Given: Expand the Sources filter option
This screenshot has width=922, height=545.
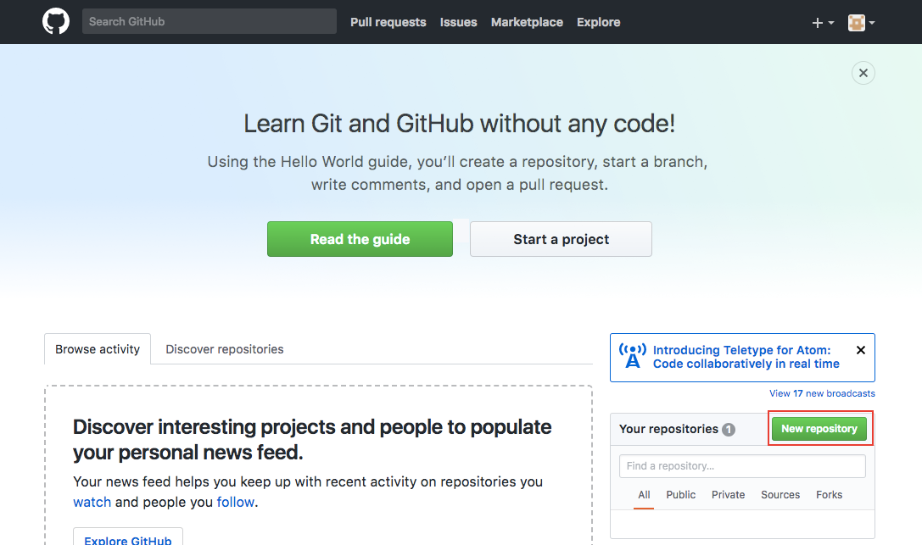Looking at the screenshot, I should tap(780, 494).
